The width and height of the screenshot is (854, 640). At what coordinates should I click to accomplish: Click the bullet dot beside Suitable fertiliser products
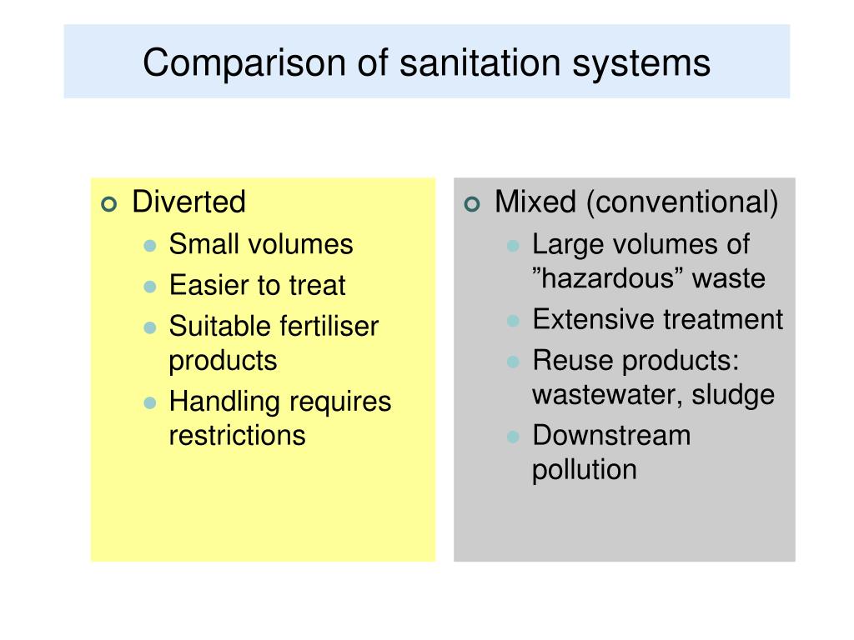pyautogui.click(x=150, y=327)
